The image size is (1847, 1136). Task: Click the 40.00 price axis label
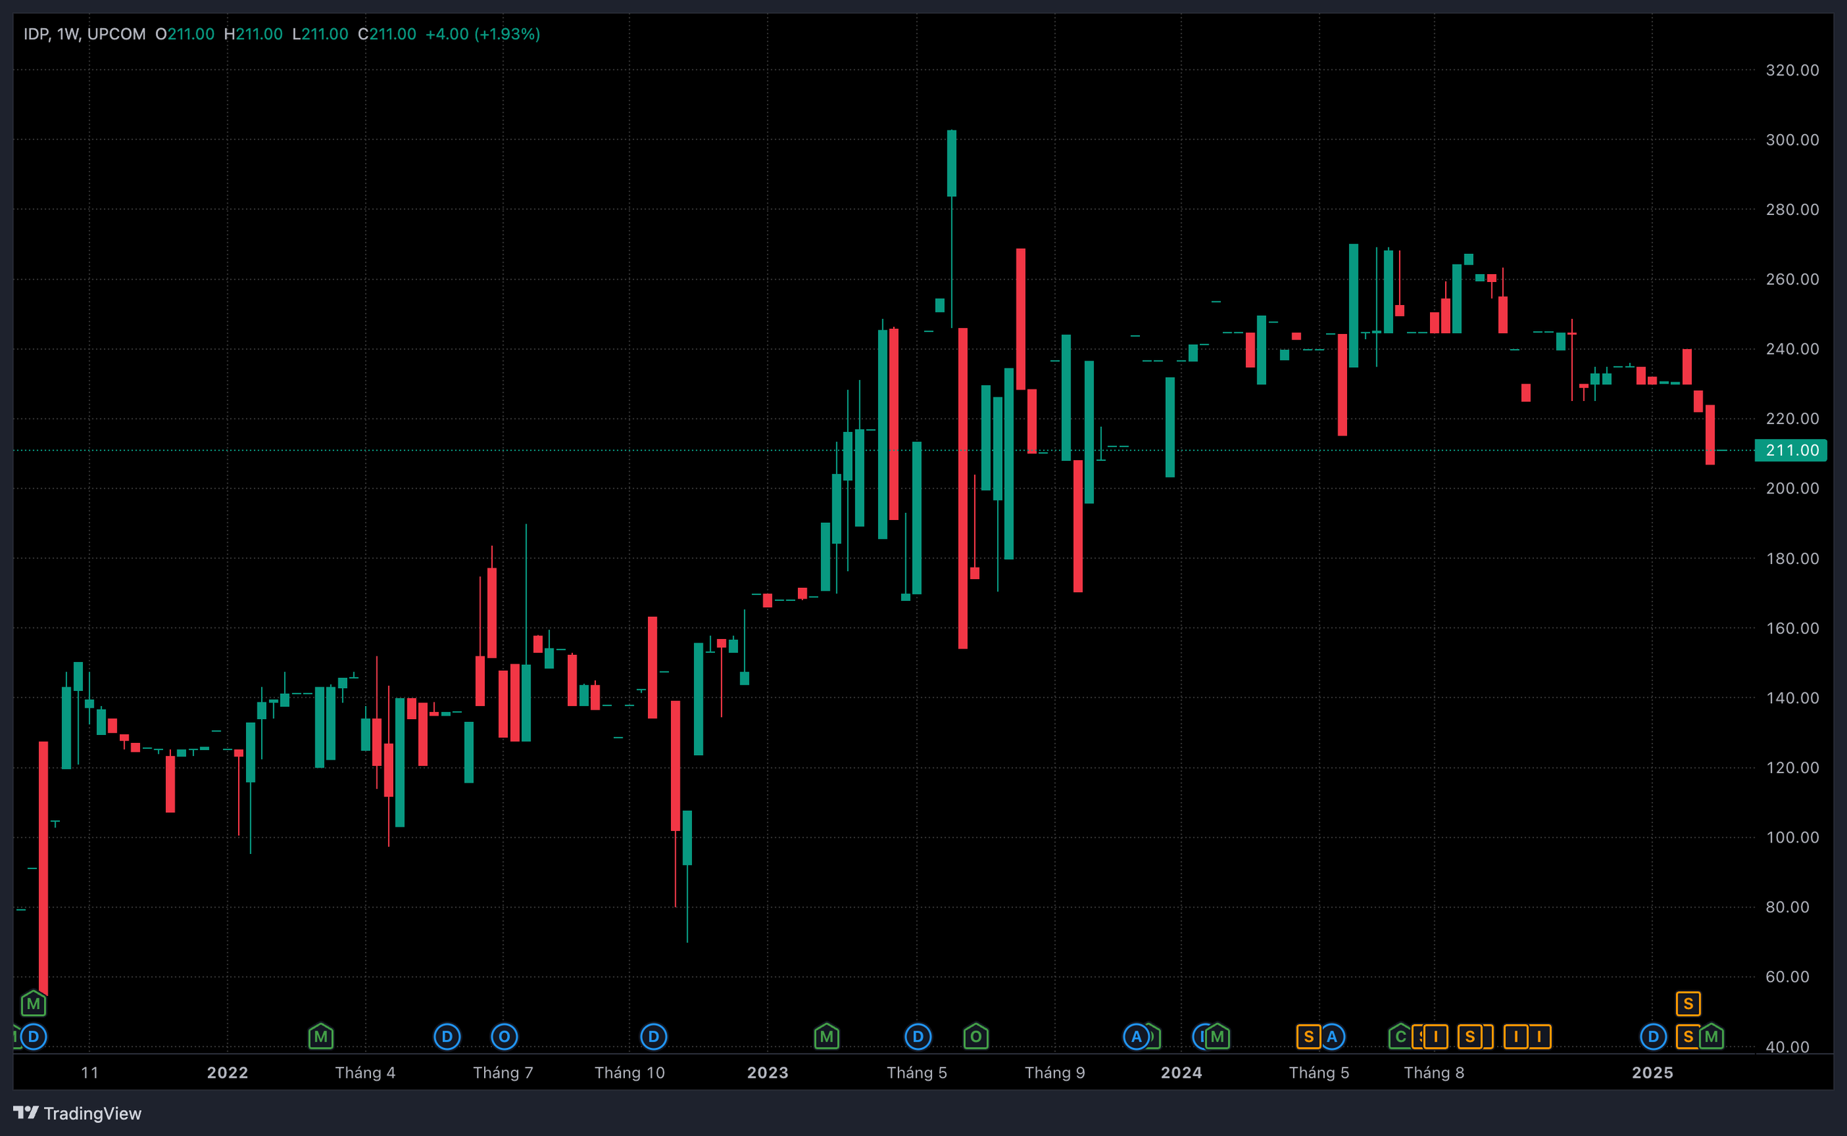(x=1788, y=1047)
